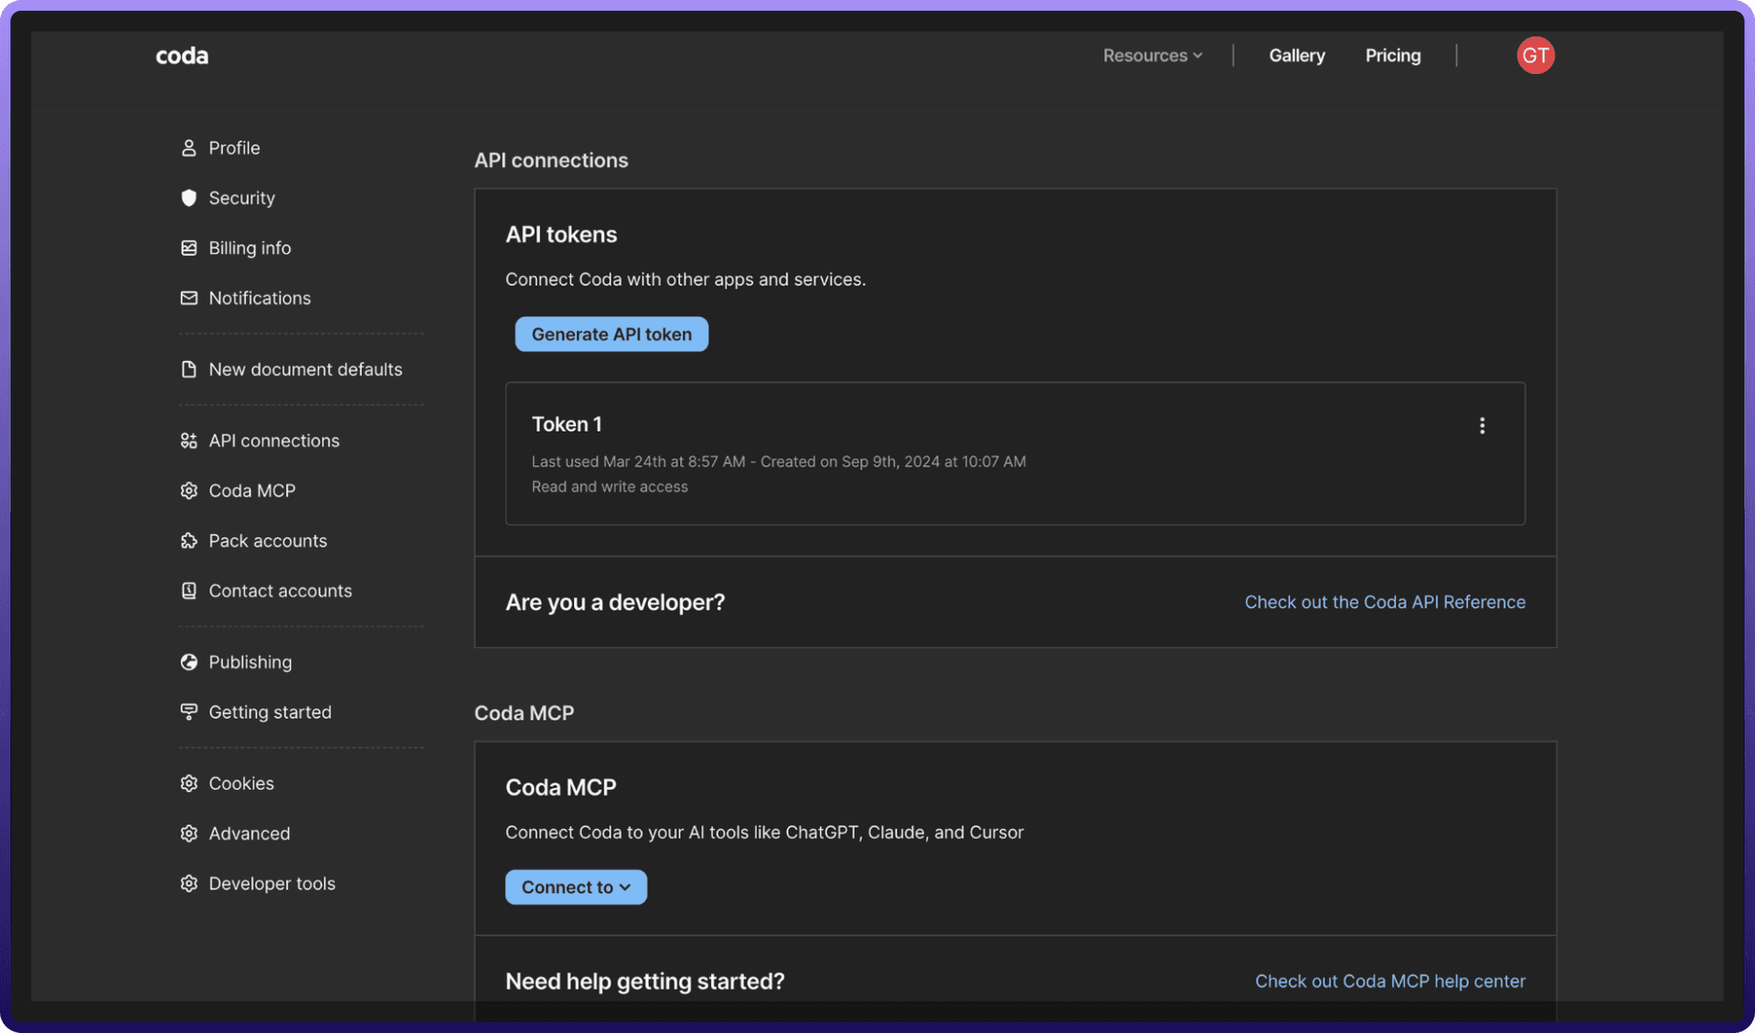Click the 'Last used Mar 24th' token details
This screenshot has height=1033, width=1755.
click(x=779, y=463)
